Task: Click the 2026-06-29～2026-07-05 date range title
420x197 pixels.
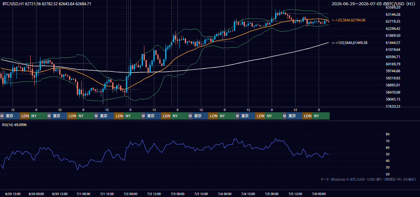Action: click(374, 4)
